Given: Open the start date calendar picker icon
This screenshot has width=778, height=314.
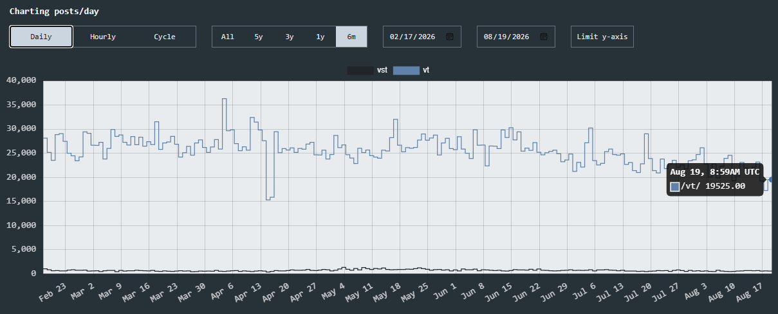Looking at the screenshot, I should [x=450, y=37].
